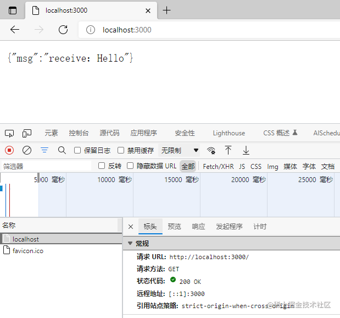The width and height of the screenshot is (340, 318).
Task: Switch to the 响应 tab
Action: tap(198, 227)
